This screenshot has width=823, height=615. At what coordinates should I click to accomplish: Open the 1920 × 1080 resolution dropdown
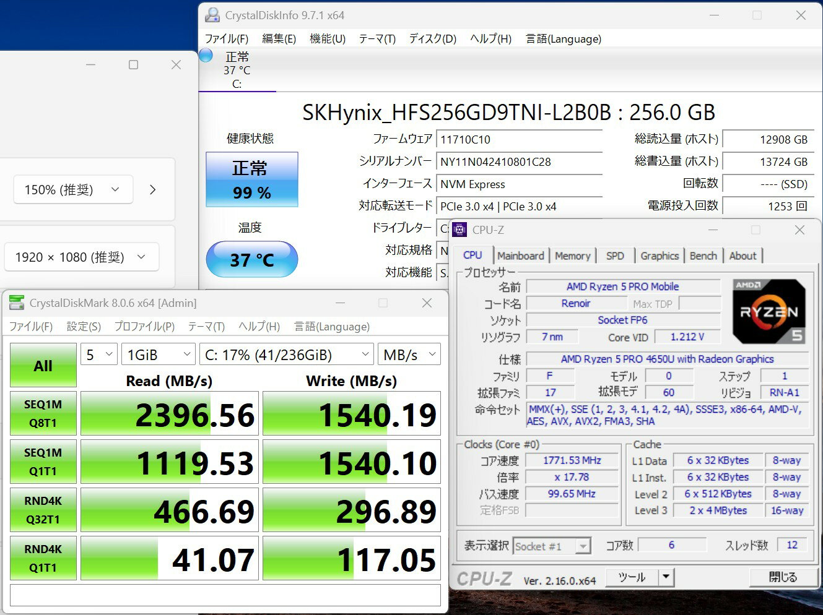click(81, 257)
